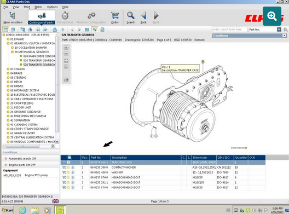
Task: Open Internet Explorer from the taskbar
Action: click(22, 210)
